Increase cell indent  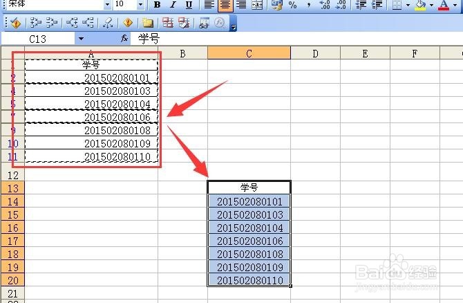[x=377, y=5]
